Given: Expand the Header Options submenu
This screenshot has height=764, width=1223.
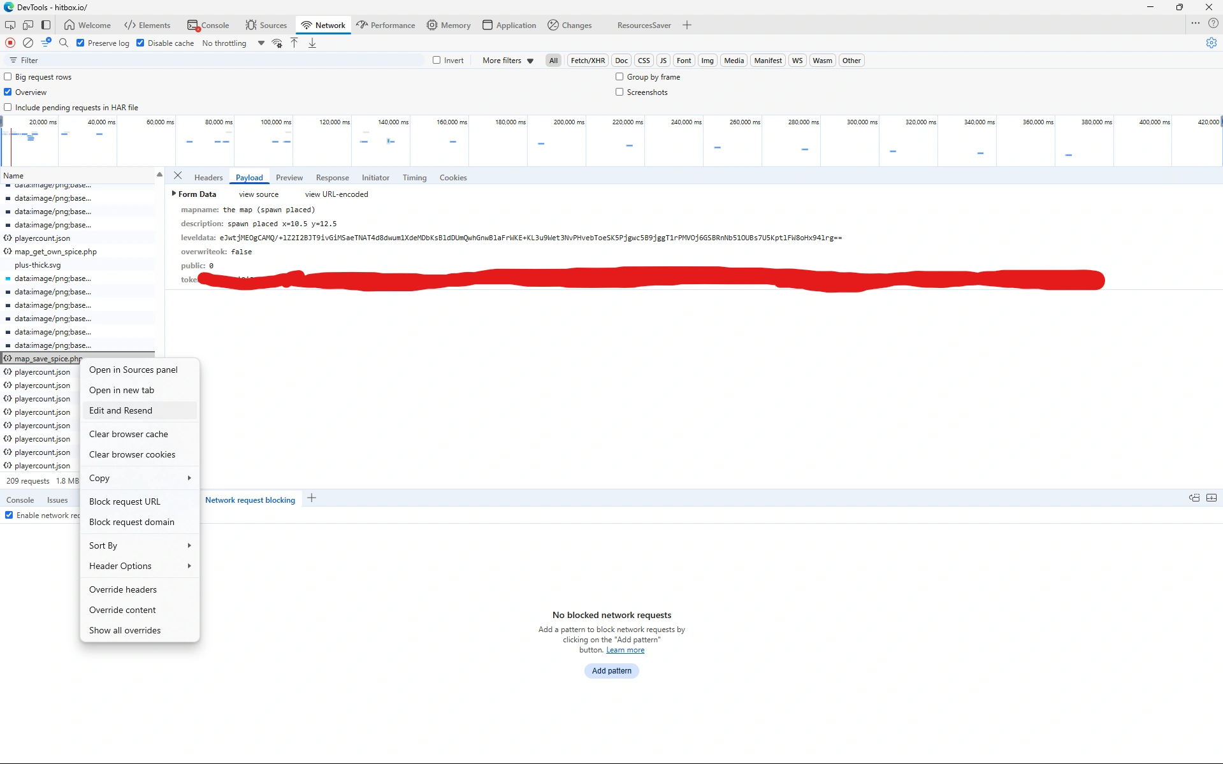Looking at the screenshot, I should coord(140,566).
